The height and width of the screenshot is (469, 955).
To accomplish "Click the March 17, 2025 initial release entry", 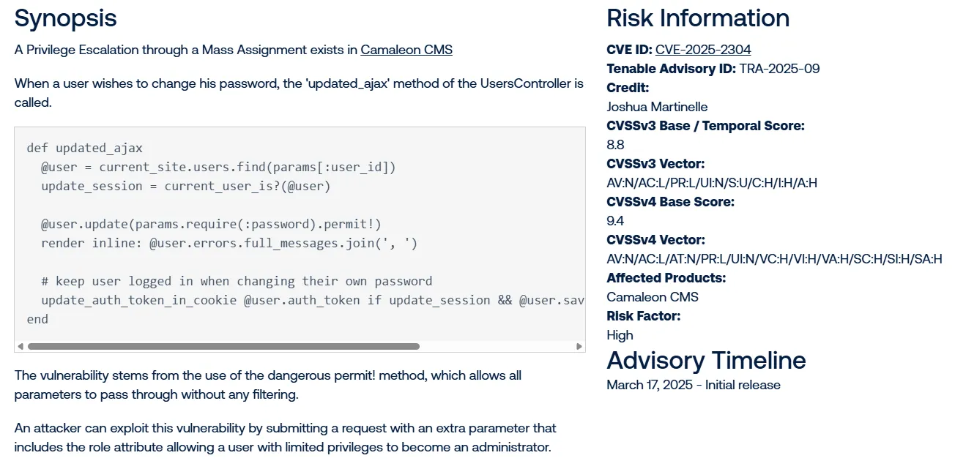I will coord(694,385).
